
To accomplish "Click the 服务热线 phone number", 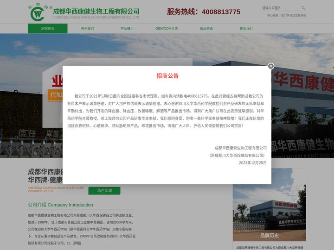I will tap(221, 12).
